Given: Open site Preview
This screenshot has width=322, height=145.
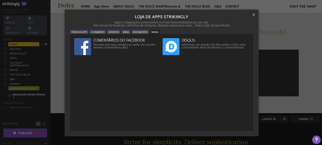Looking at the screenshot, I should (x=10, y=124).
